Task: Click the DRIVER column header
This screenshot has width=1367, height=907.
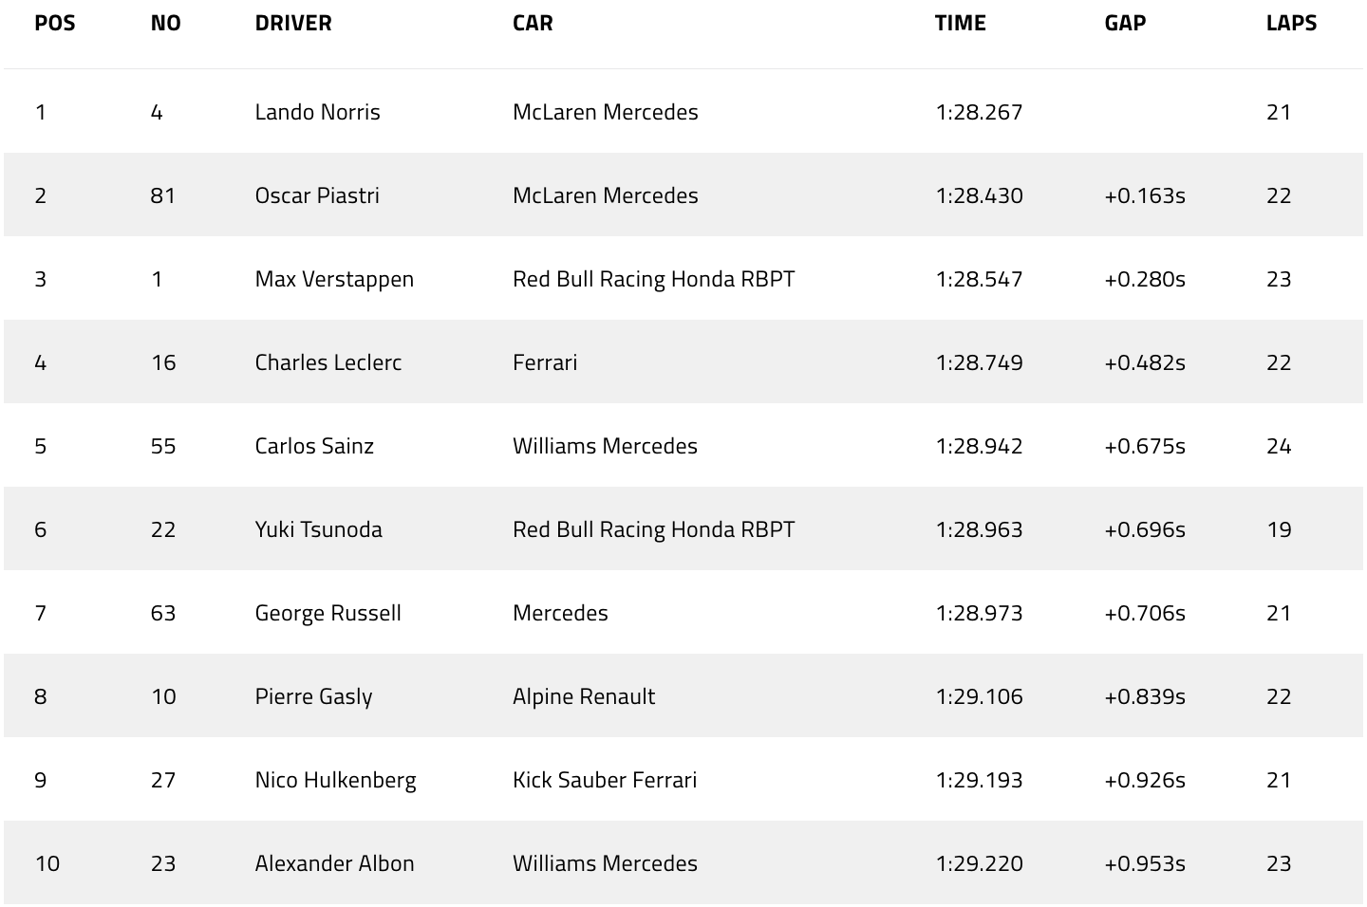Action: pos(293,24)
